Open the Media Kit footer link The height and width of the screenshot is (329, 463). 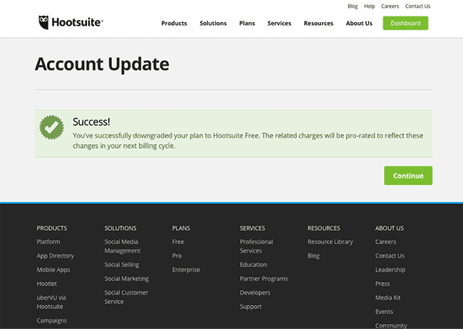click(x=387, y=298)
